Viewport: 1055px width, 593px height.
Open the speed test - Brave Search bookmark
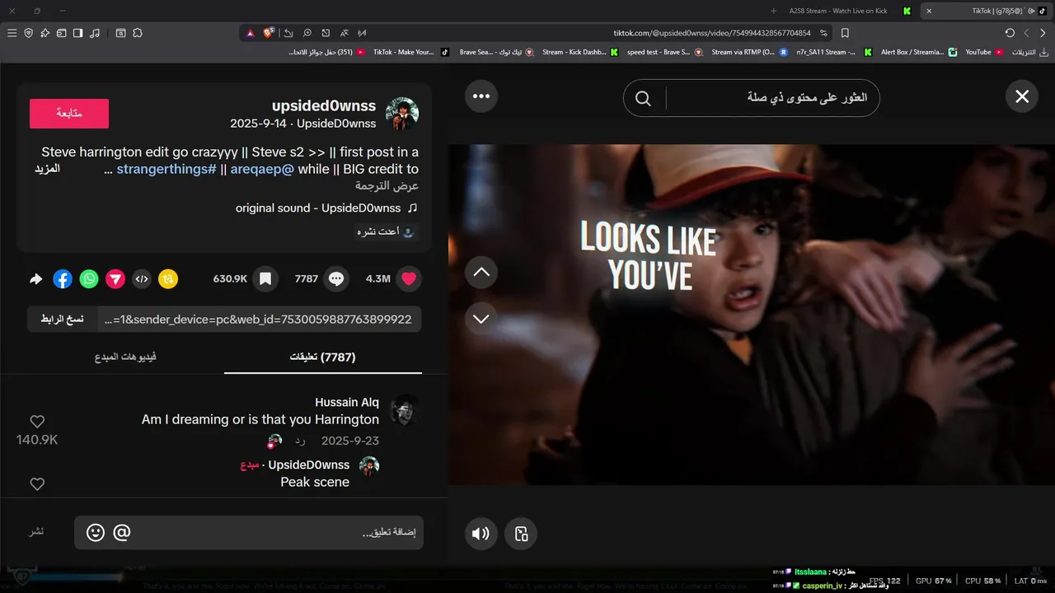[x=664, y=52]
